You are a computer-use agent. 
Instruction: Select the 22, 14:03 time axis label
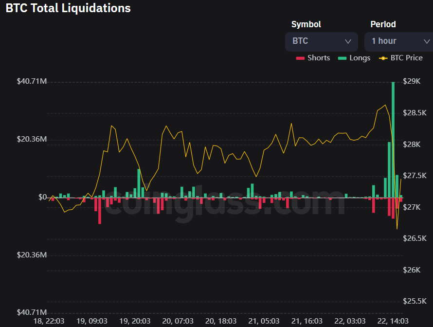(x=393, y=321)
